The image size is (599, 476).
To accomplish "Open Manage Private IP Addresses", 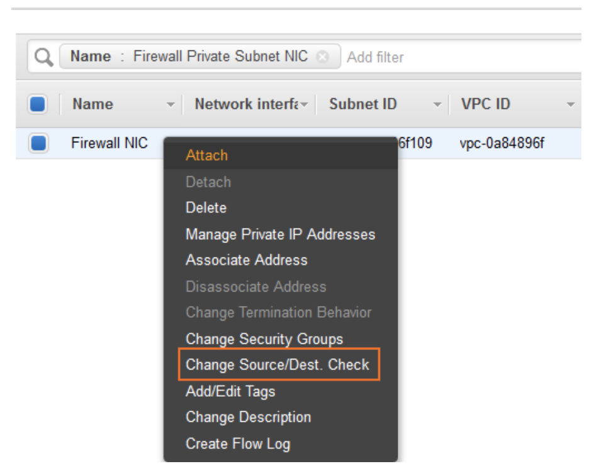I will [280, 234].
